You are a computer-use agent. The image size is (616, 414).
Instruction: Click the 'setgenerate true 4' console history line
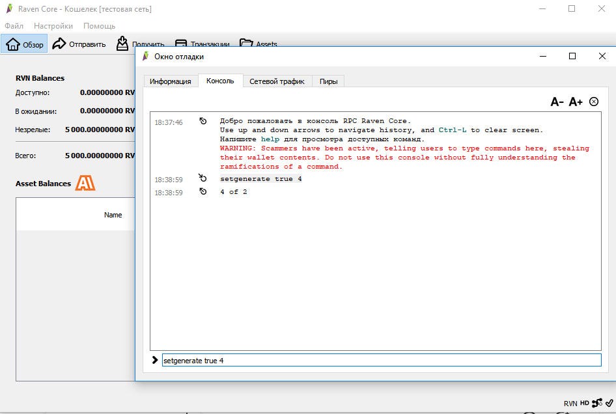point(261,179)
